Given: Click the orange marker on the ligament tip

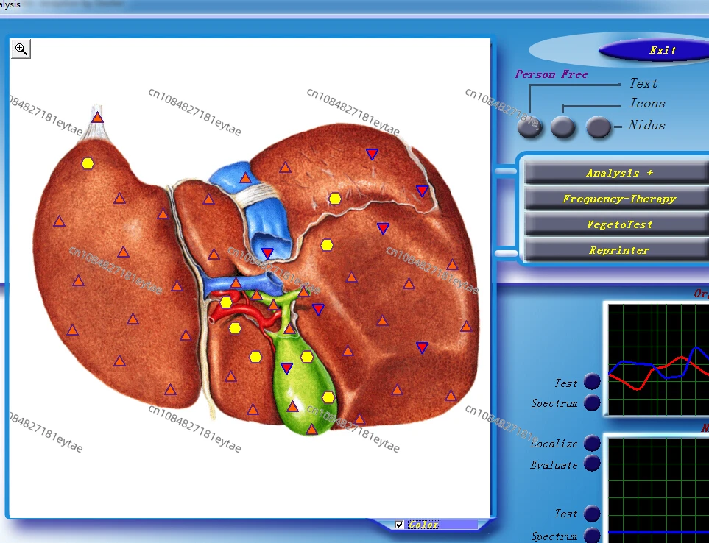Looking at the screenshot, I should [x=97, y=118].
